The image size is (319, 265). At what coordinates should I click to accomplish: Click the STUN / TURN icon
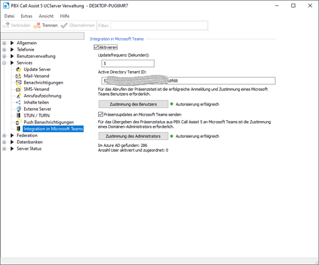coord(19,116)
